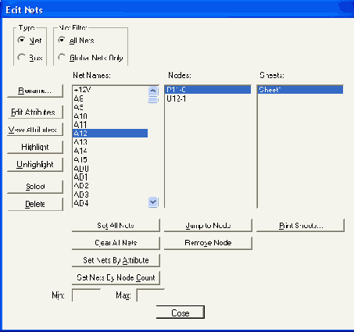The height and width of the screenshot is (332, 354).
Task: Click Set Nets By Node Count
Action: (116, 278)
